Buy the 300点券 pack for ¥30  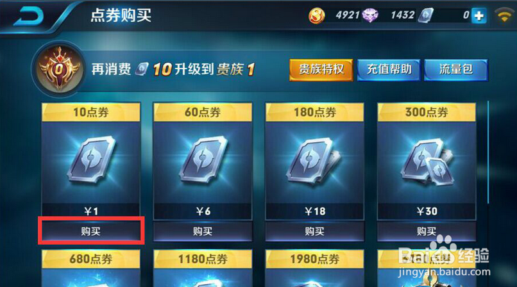coord(427,231)
